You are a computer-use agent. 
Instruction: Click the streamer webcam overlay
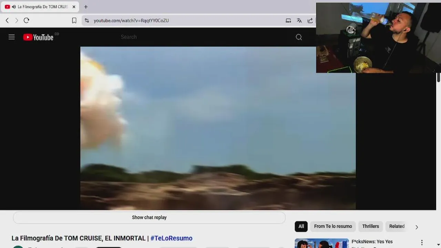pos(378,38)
